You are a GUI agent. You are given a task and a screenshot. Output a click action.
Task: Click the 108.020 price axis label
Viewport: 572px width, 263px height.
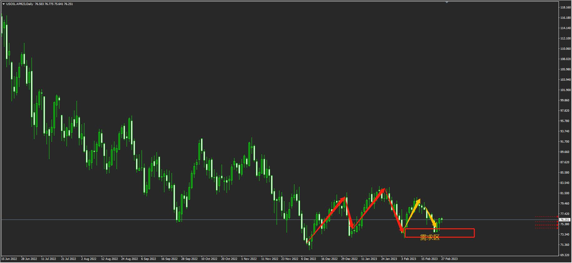click(565, 59)
